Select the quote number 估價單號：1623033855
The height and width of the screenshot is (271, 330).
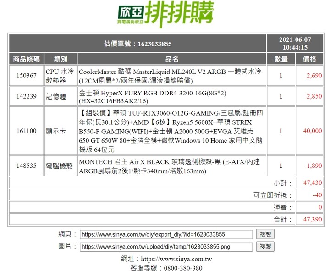click(x=138, y=44)
